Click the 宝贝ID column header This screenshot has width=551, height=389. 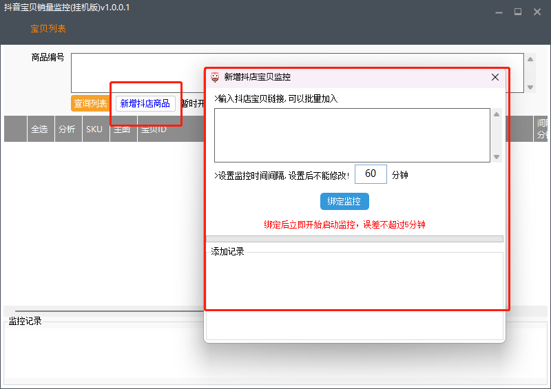tap(154, 129)
